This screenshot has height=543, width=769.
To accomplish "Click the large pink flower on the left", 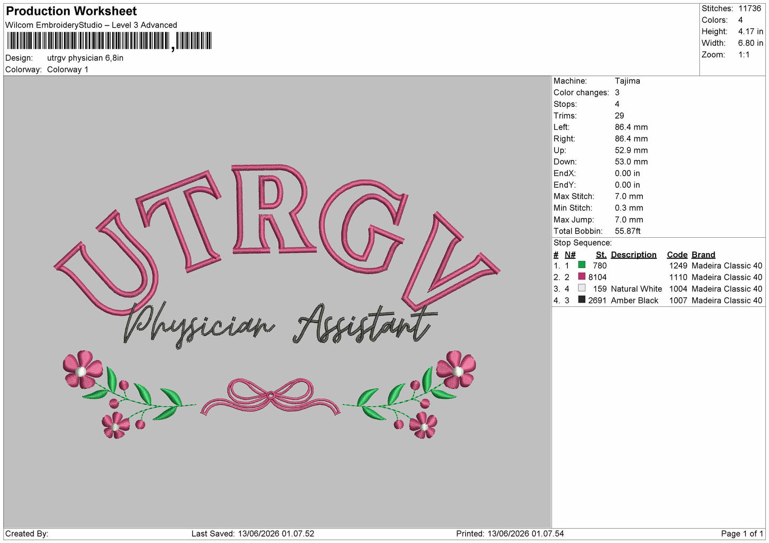I will (82, 369).
